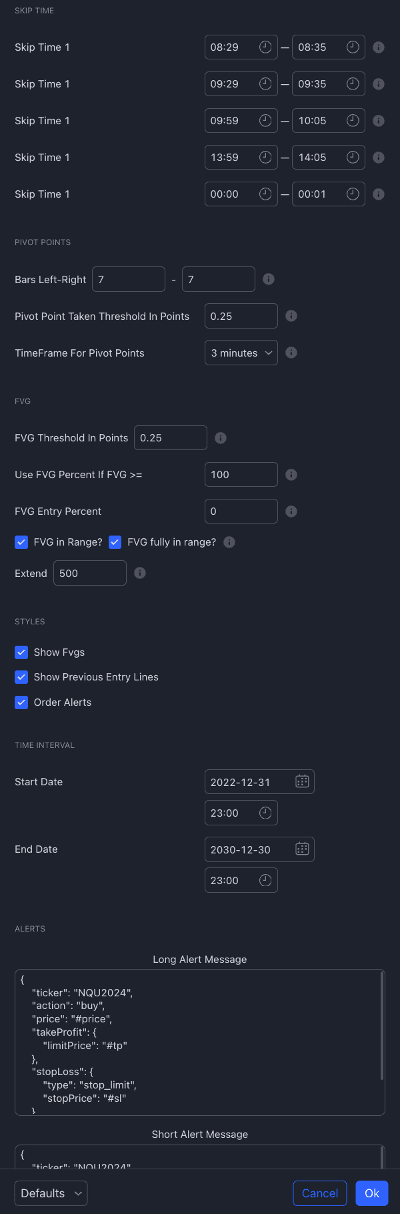Click the info icon next to Bars Left-Right
Viewport: 400px width, 1214px height.
(269, 279)
